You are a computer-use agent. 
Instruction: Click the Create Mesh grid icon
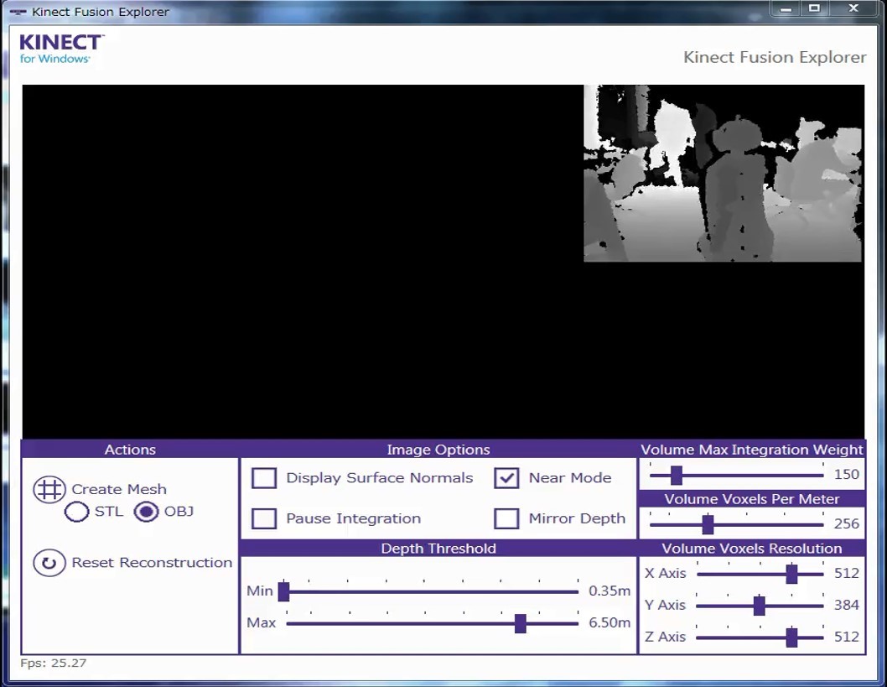tap(49, 489)
